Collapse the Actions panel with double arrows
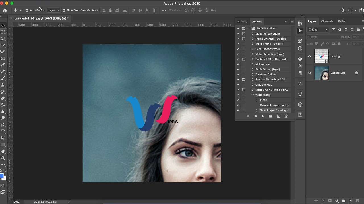 [x=286, y=22]
